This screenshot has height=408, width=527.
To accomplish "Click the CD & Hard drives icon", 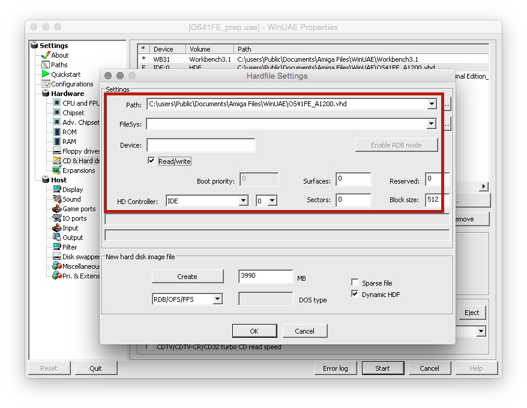I will [57, 161].
